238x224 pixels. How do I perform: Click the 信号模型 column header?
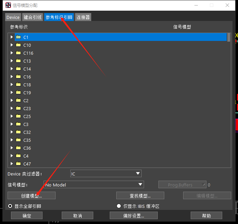coord(182,27)
